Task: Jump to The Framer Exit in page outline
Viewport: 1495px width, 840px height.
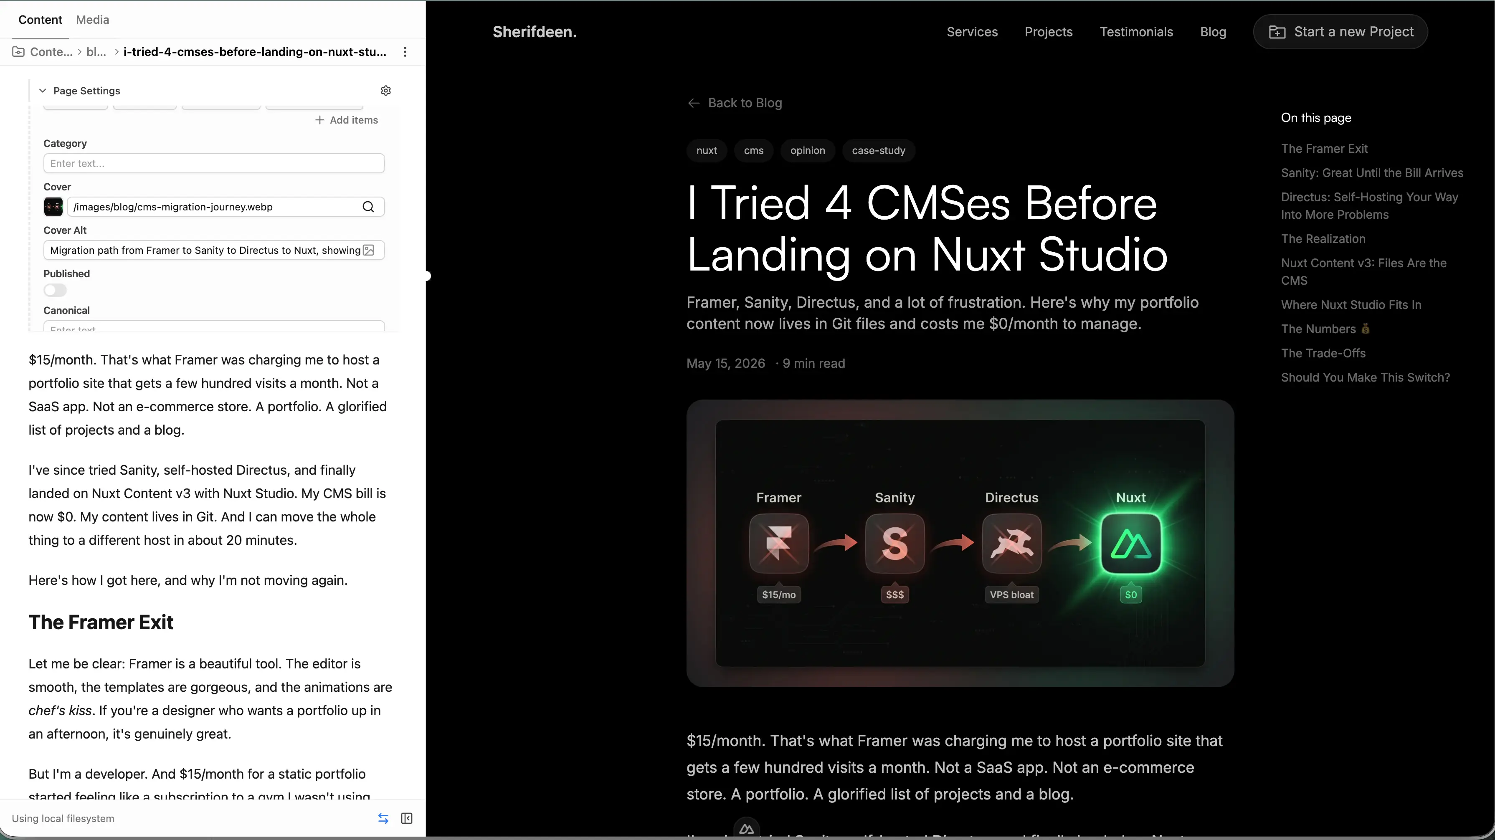Action: click(1324, 149)
